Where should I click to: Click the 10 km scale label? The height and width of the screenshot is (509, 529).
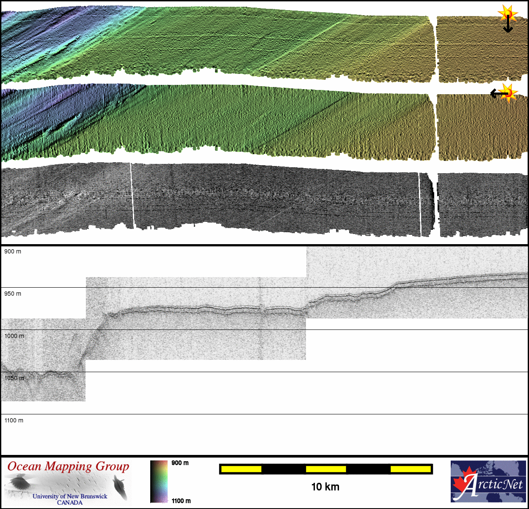(x=325, y=487)
